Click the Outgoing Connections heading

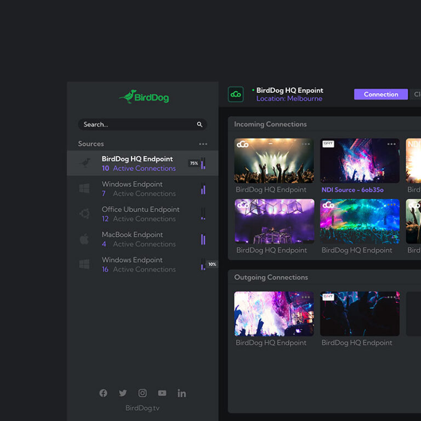271,277
